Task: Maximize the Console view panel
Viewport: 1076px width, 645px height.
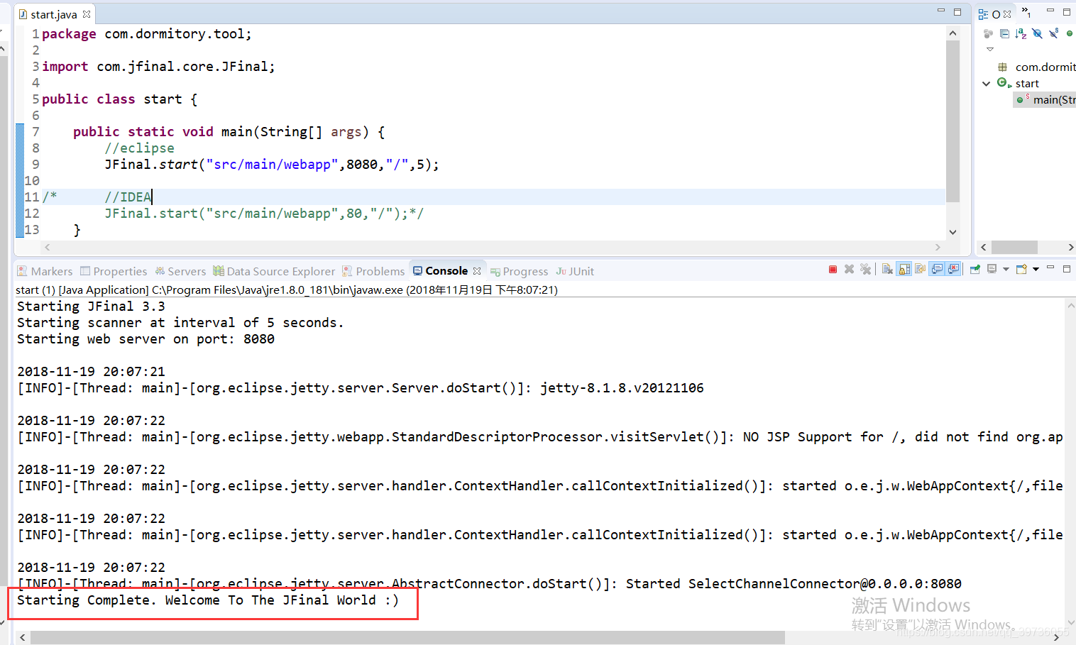Action: (x=1066, y=269)
